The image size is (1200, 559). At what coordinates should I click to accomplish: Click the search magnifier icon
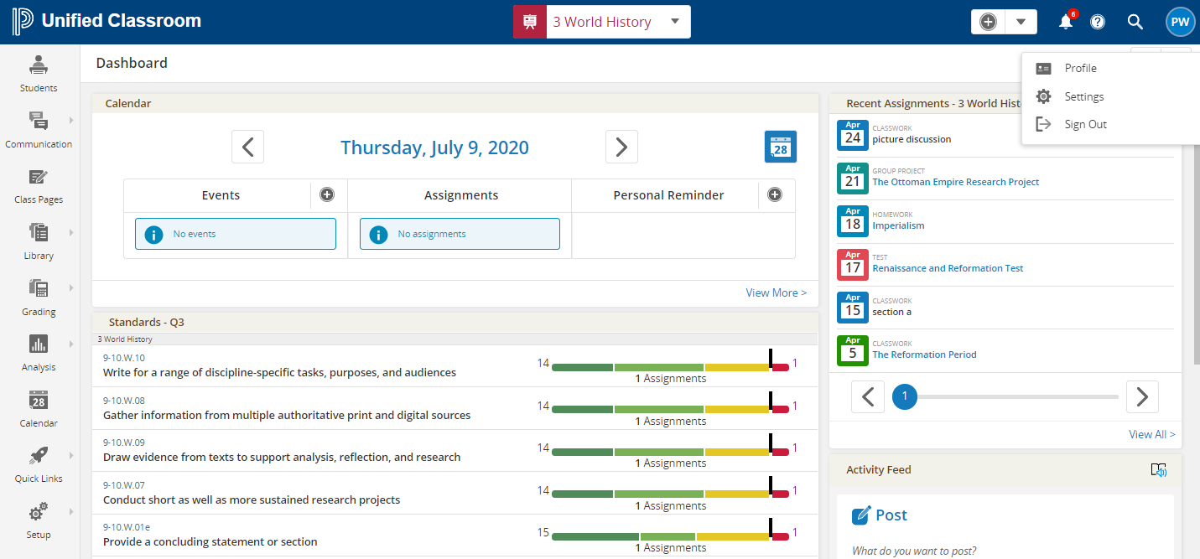(x=1135, y=22)
